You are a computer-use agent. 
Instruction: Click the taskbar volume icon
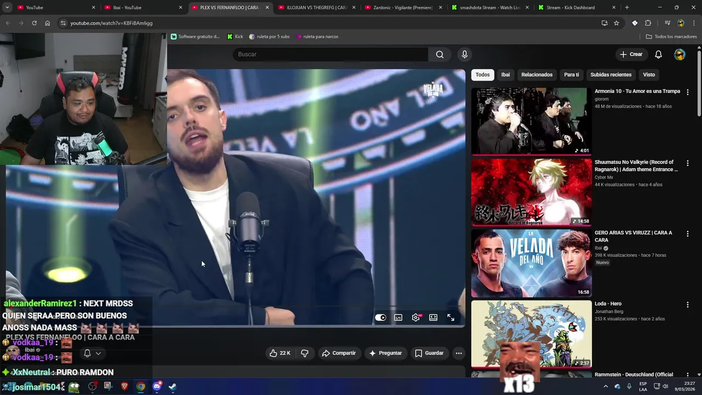click(665, 386)
